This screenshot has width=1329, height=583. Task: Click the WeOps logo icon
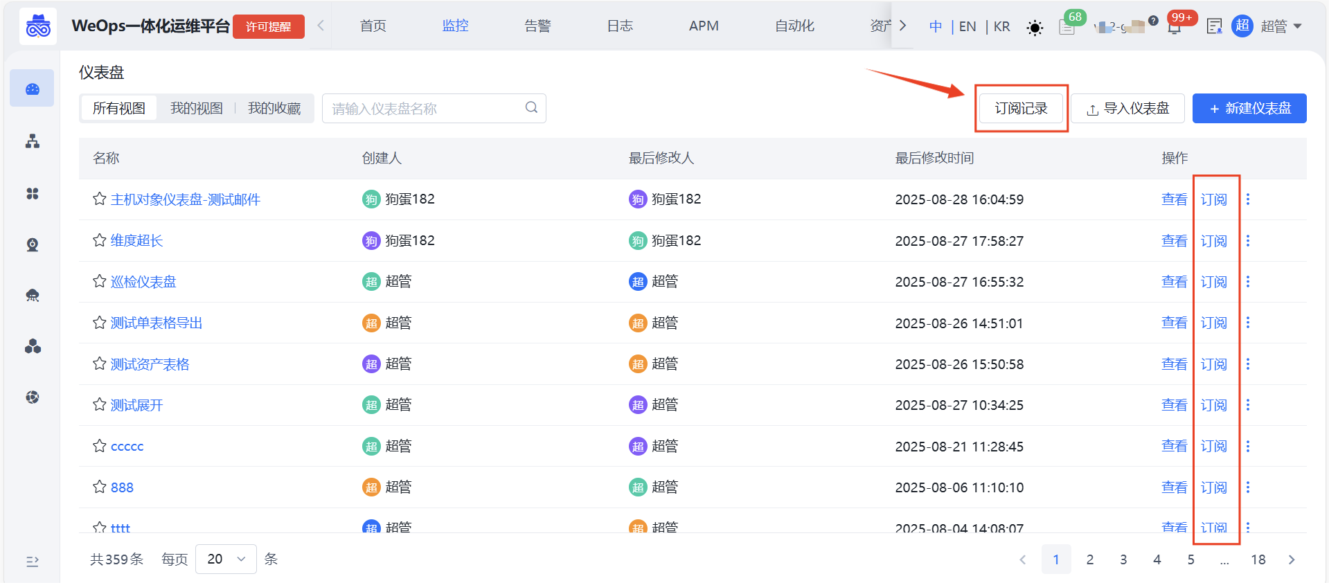pyautogui.click(x=38, y=26)
